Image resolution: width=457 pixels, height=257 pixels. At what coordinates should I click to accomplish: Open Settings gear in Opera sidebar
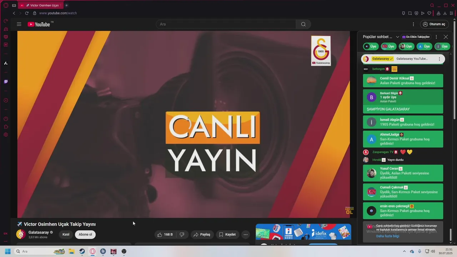point(6,135)
